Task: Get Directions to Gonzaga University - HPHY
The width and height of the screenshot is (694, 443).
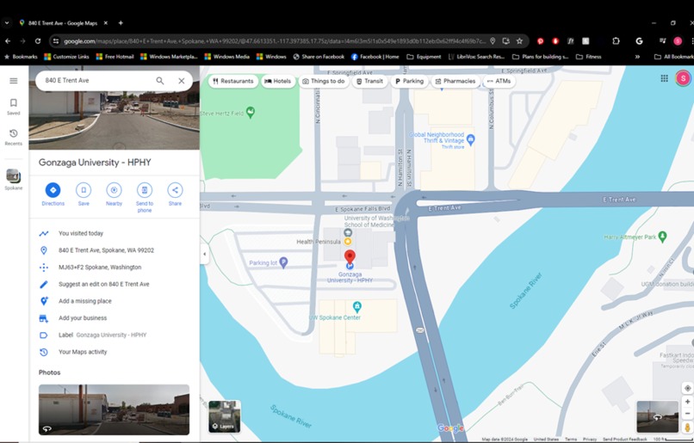Action: point(53,194)
